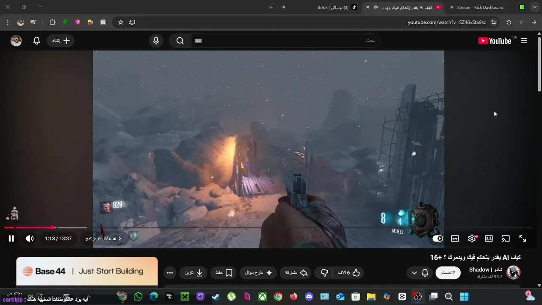This screenshot has height=305, width=542.
Task: Open the YouTube account avatar menu
Action: [x=16, y=41]
